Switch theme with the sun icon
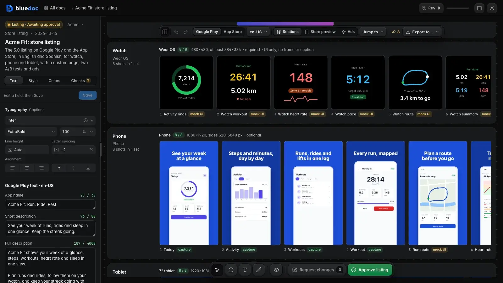This screenshot has height=283, width=503. click(x=492, y=8)
